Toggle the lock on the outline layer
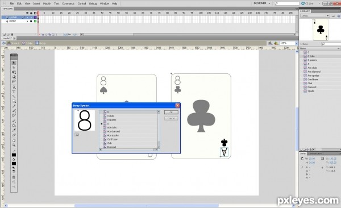Screen dimensions: 341x208 pos(31,21)
